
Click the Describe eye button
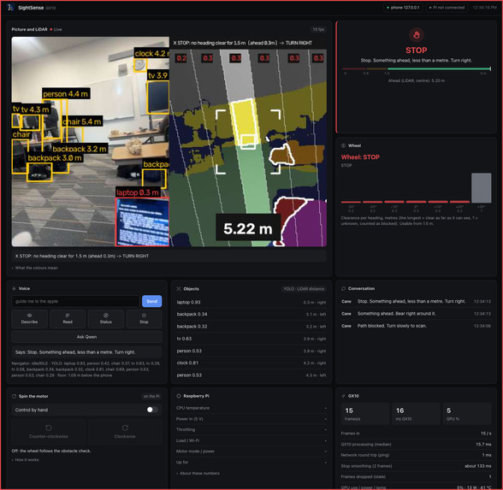coord(29,318)
